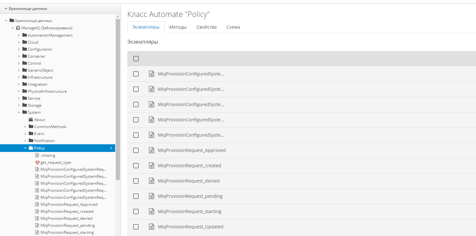The width and height of the screenshot is (476, 236).
Task: Open MIqProvisionRequest_pending instance from the list
Action: [x=190, y=196]
